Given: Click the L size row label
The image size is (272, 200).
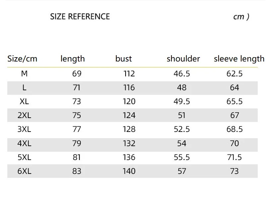Looking at the screenshot, I should pos(24,88).
